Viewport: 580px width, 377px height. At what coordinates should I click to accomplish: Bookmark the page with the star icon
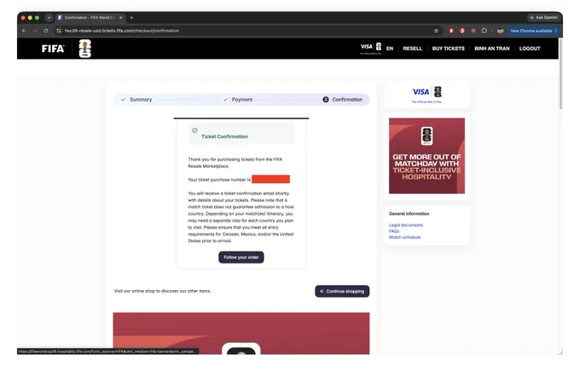pos(436,31)
